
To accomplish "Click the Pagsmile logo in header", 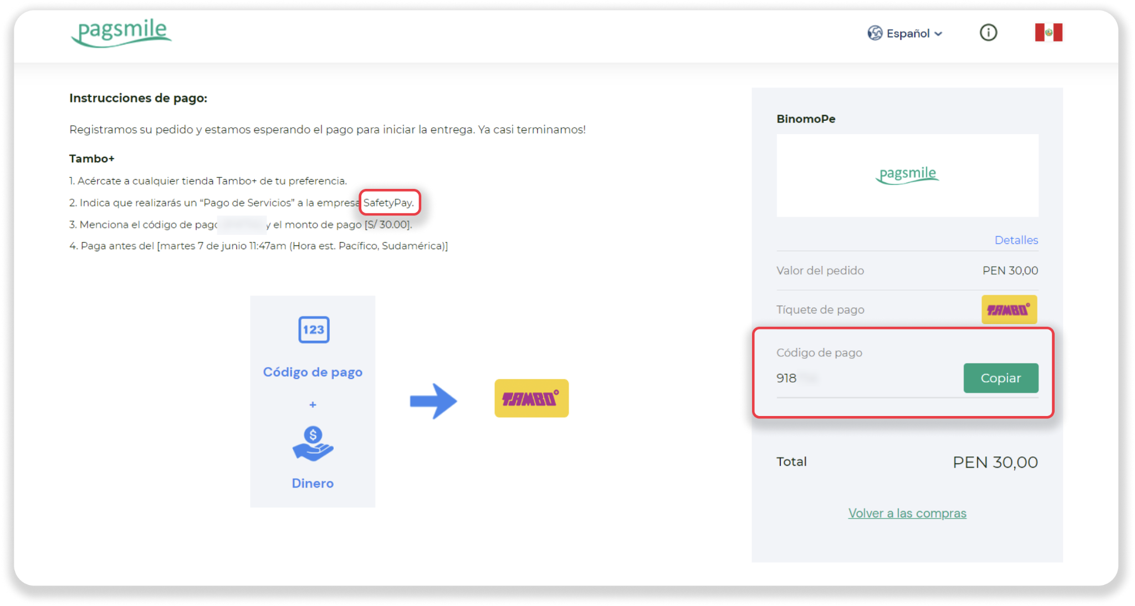I will [x=121, y=32].
